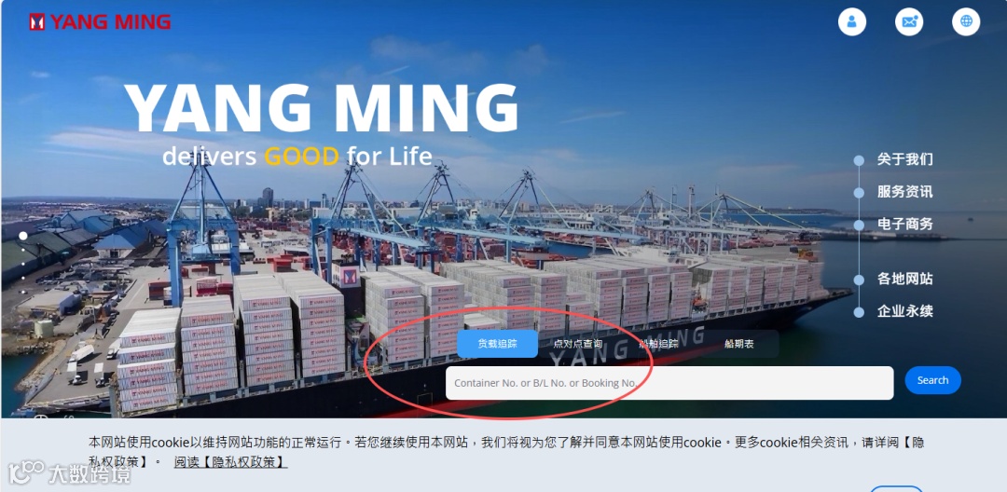Click the cookie banner accept button

coord(896,489)
